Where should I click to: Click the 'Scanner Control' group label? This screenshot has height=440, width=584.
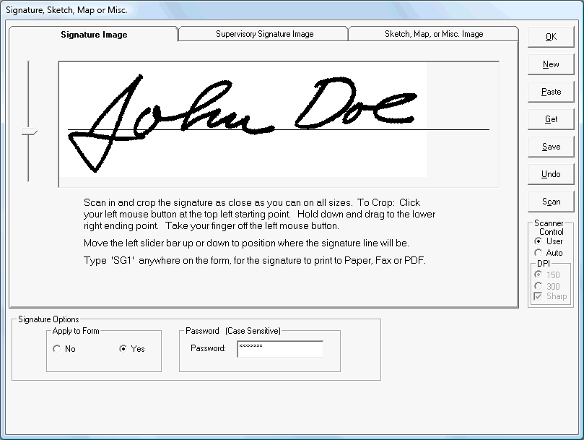[x=551, y=228]
